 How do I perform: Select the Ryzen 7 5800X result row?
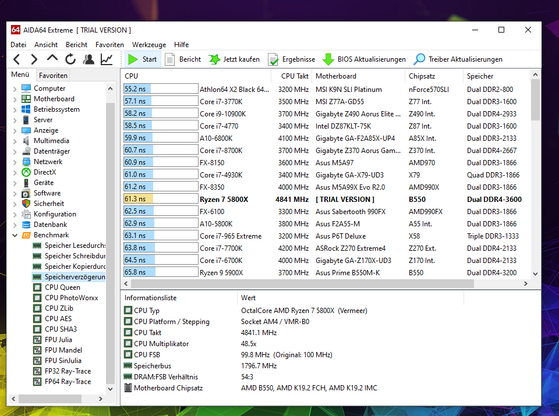[326, 200]
